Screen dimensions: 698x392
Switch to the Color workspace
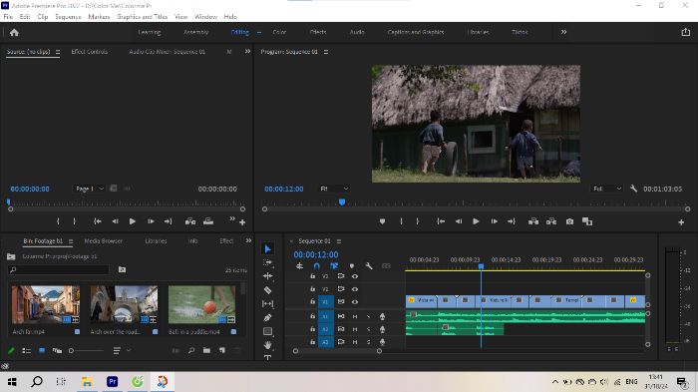coord(279,32)
